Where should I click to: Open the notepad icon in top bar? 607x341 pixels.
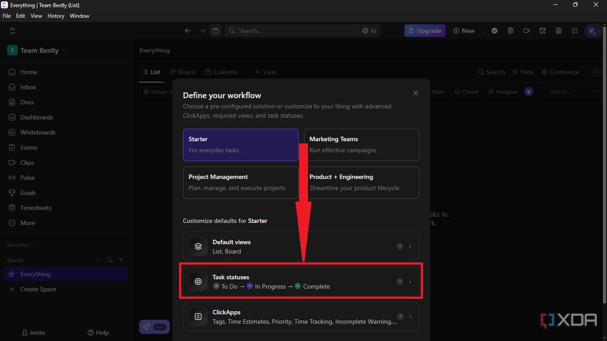point(511,31)
